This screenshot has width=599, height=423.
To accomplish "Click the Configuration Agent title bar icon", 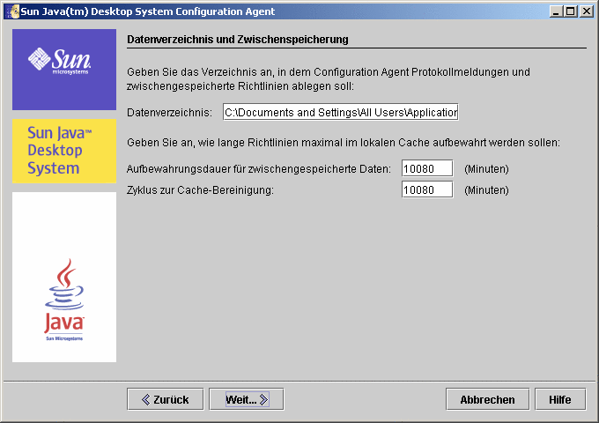I will click(13, 11).
